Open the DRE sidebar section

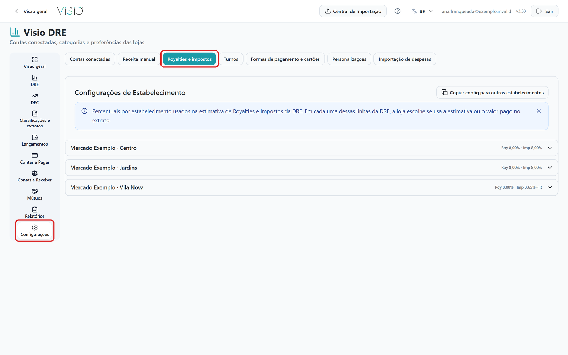(x=34, y=81)
